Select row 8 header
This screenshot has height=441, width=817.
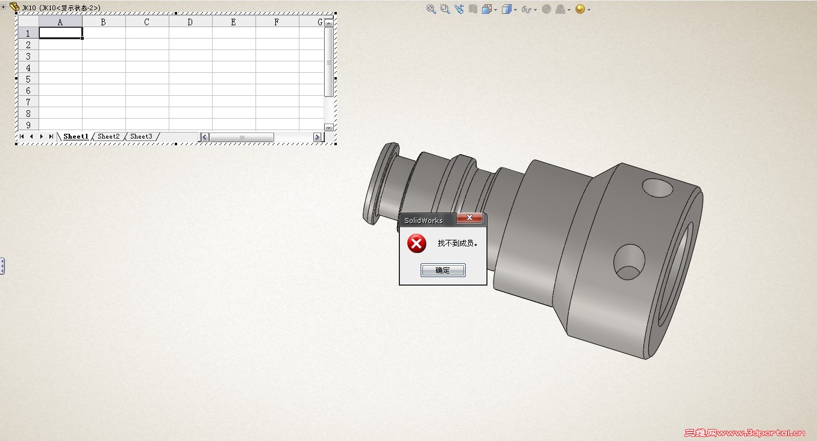click(x=28, y=113)
